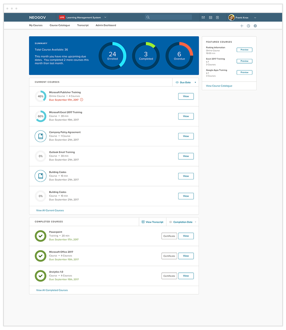
Task: Click the Due: September 17th, 2017 overdue date
Action: click(x=64, y=100)
